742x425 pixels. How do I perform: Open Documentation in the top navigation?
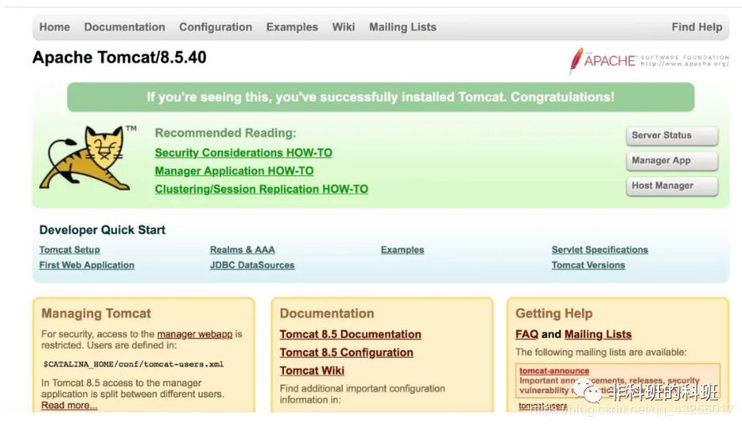pyautogui.click(x=125, y=27)
